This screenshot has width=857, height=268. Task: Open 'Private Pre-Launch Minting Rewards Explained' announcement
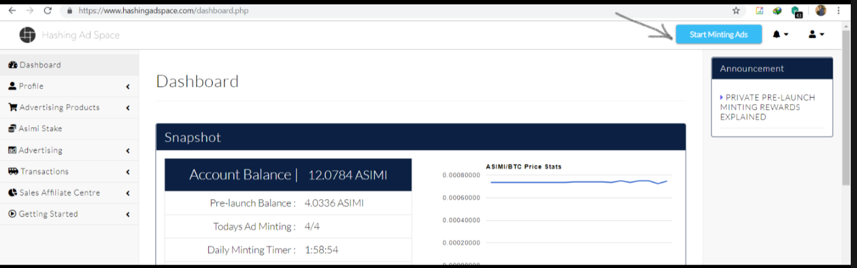click(767, 107)
